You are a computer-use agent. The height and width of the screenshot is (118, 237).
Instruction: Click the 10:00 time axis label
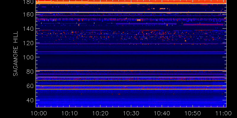tap(39, 113)
